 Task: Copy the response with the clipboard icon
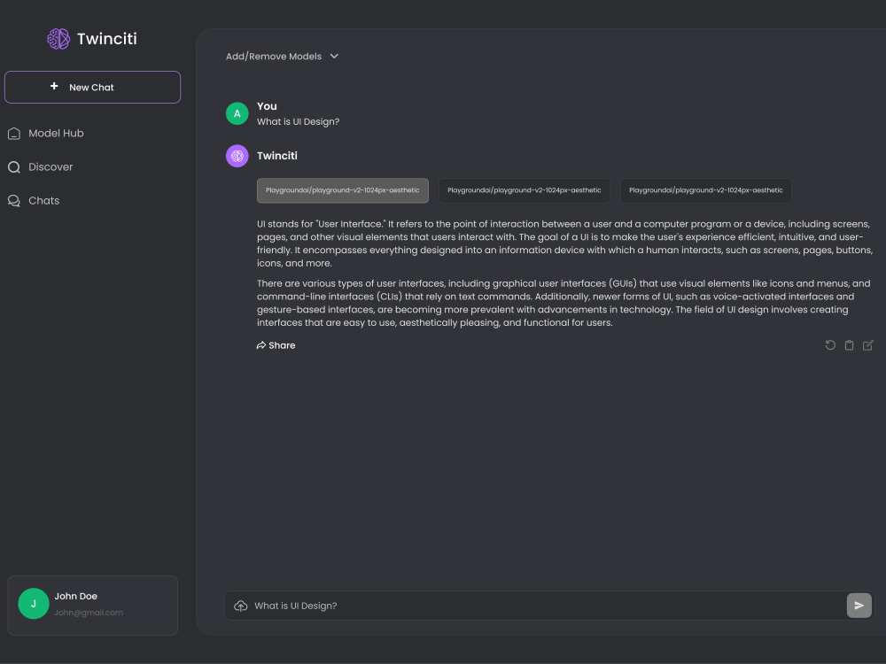pos(849,345)
